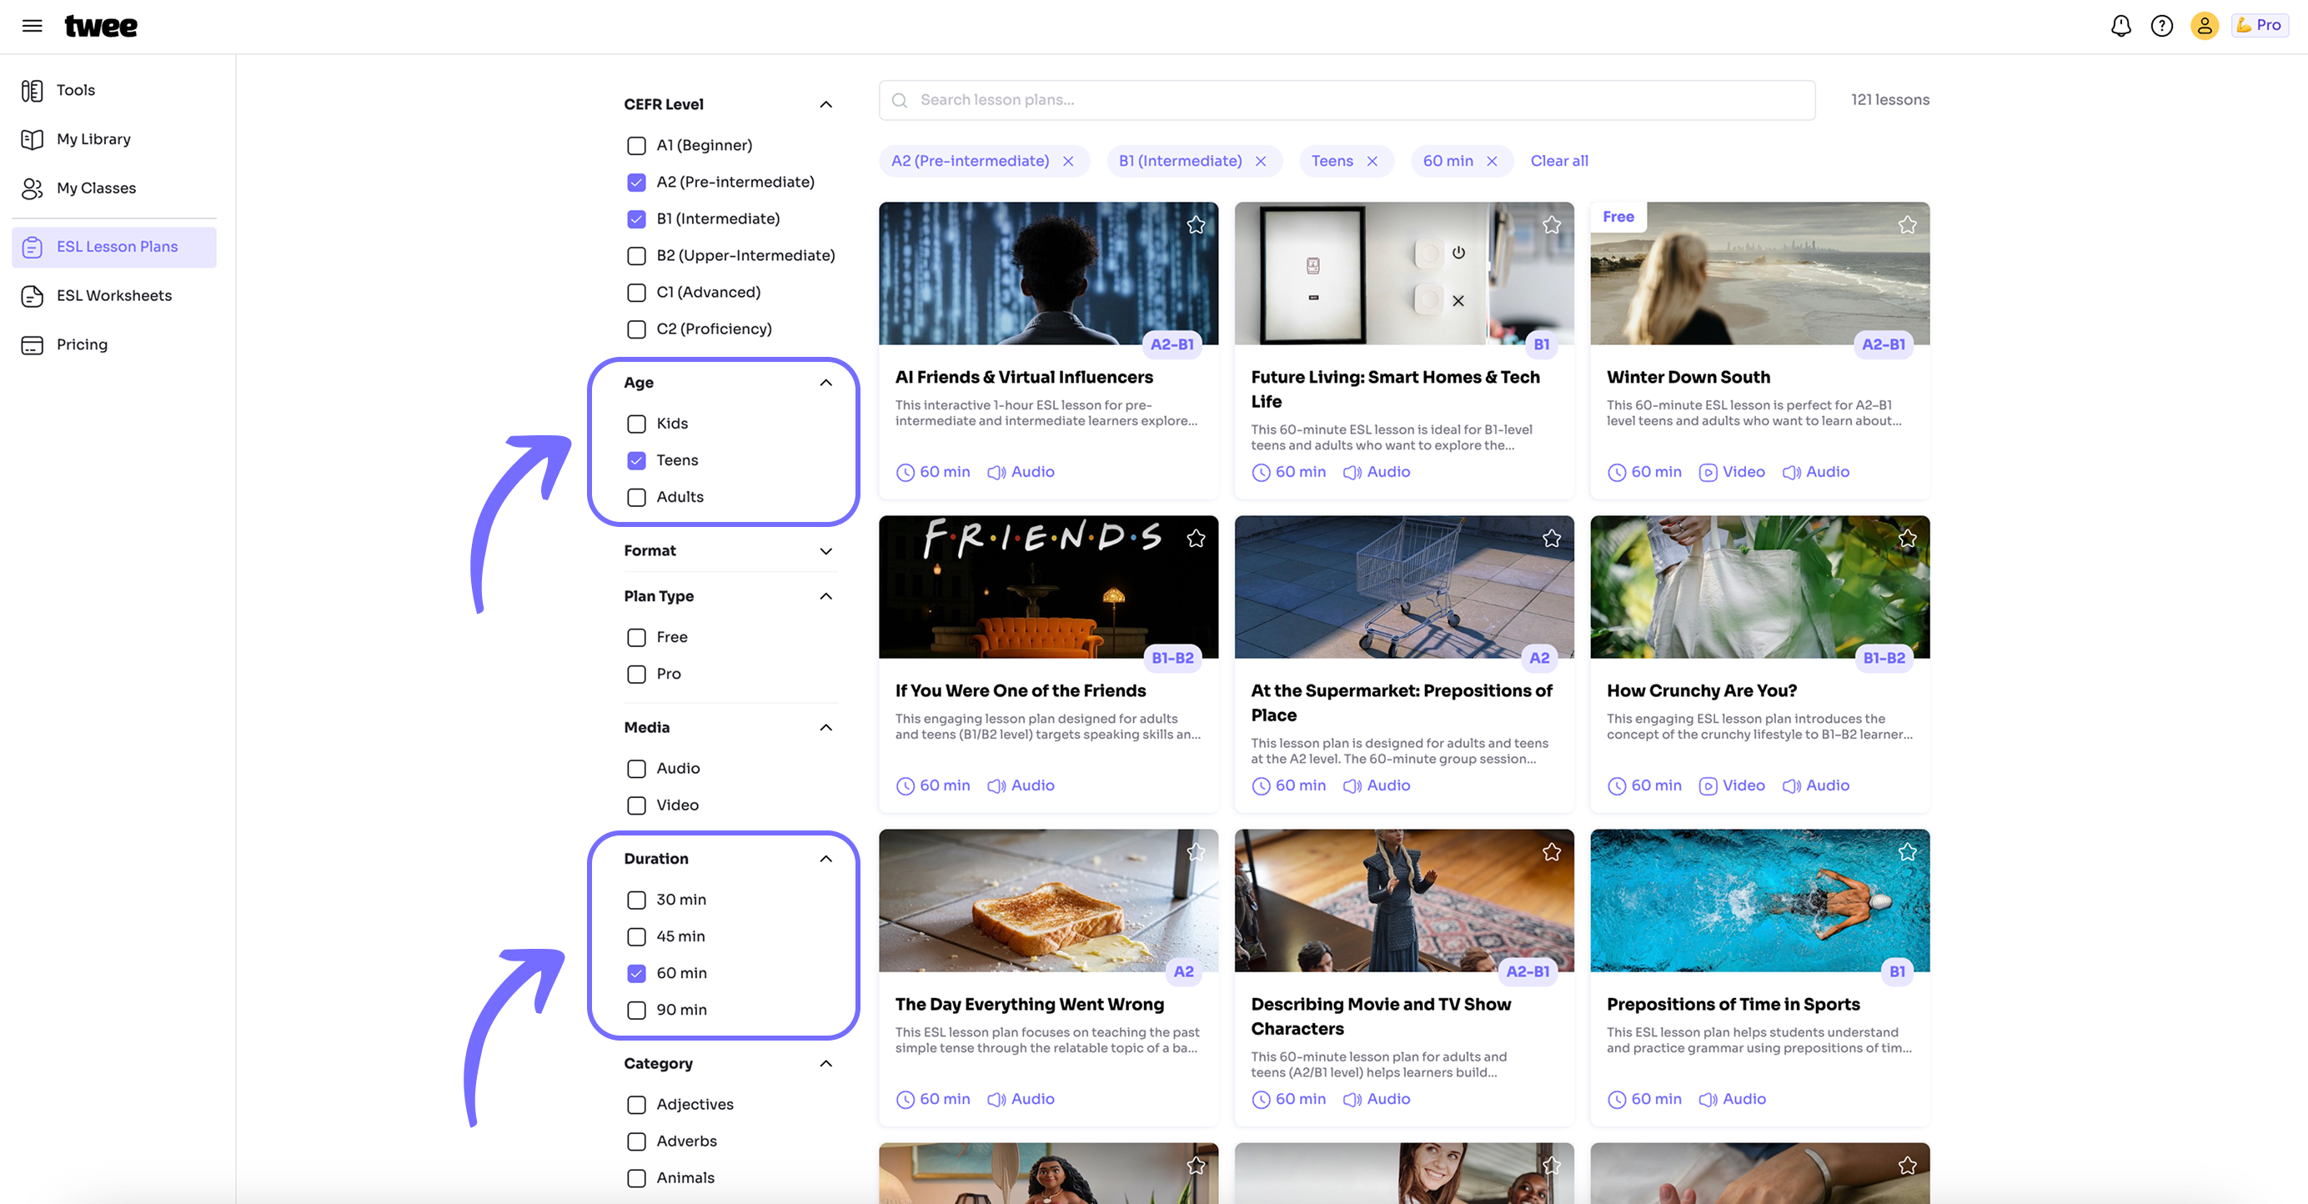Check B2 (Upper-Intermediate) checkbox
2308x1204 pixels.
point(636,255)
